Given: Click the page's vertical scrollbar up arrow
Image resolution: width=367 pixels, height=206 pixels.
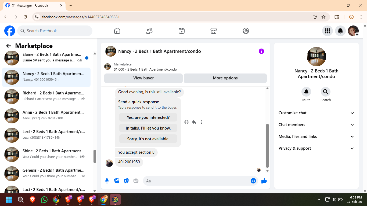Looking at the screenshot, I should tap(365, 26).
